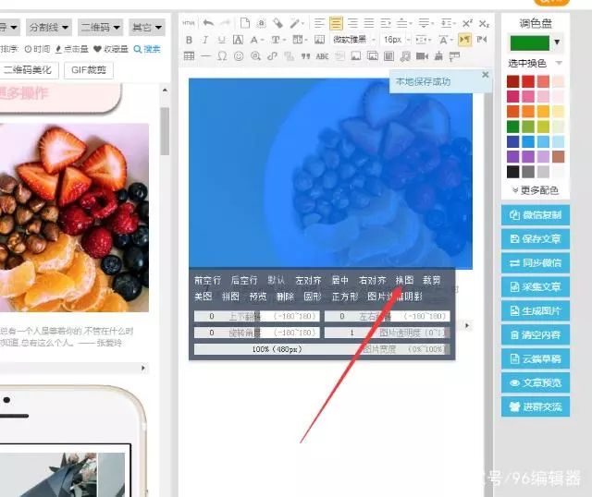Open the emoticon smiley picker
Image resolution: width=592 pixels, height=497 pixels.
239,56
